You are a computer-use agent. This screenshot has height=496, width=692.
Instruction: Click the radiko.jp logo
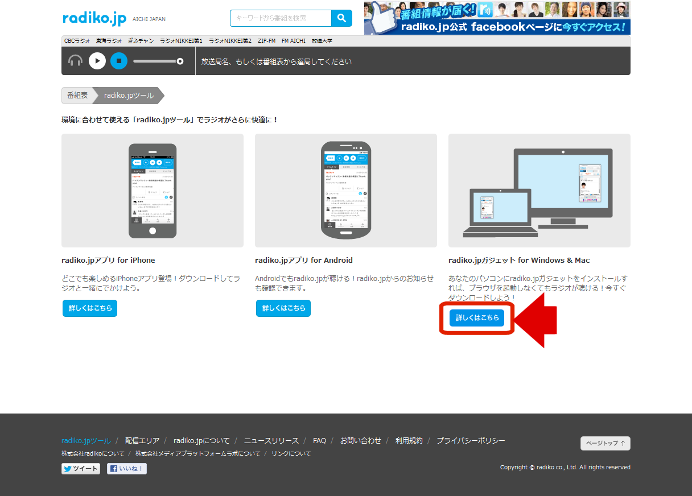click(94, 18)
